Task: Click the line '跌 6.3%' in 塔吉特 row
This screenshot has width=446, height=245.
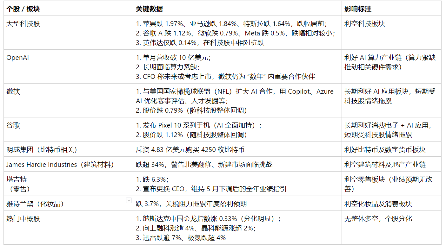Action: coord(153,179)
